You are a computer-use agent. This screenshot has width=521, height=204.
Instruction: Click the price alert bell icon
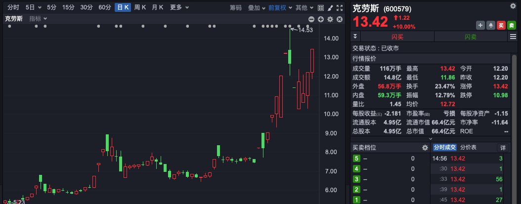click(490, 25)
